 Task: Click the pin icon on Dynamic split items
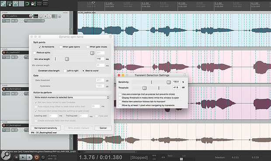tap(111, 36)
